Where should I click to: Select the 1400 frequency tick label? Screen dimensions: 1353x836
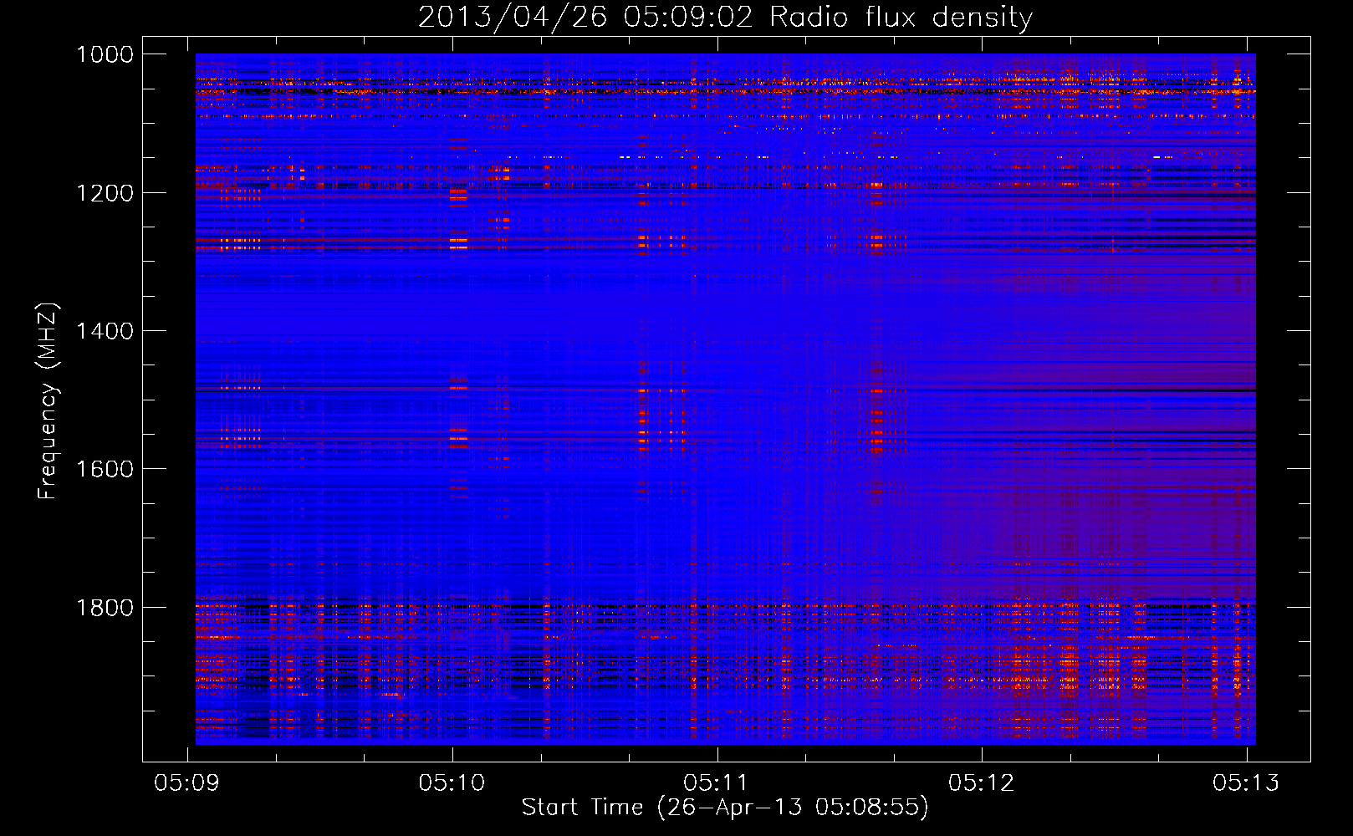point(105,331)
